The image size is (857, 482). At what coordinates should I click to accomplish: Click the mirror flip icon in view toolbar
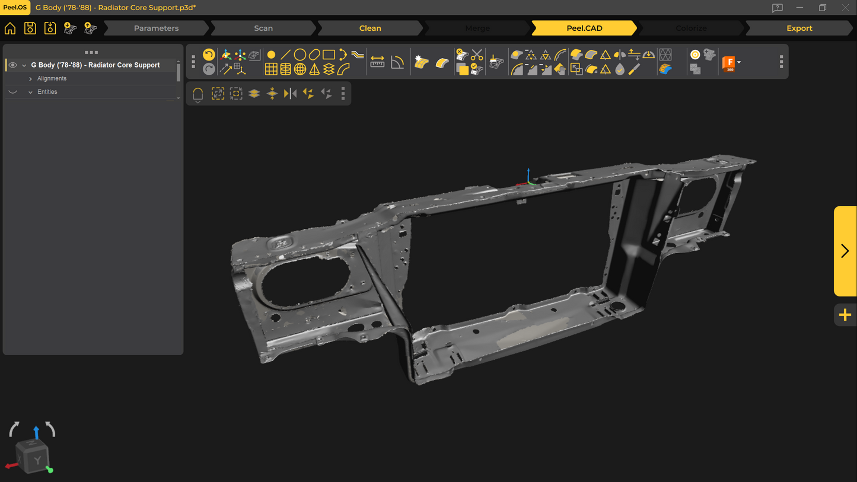click(x=290, y=94)
